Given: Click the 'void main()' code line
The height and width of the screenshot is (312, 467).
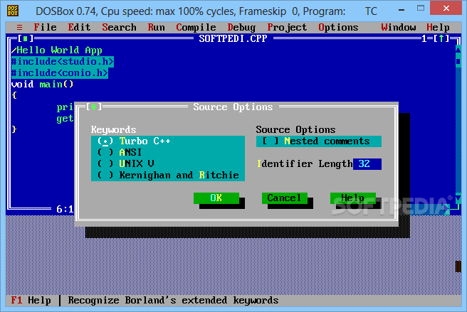Looking at the screenshot, I should click(x=42, y=84).
